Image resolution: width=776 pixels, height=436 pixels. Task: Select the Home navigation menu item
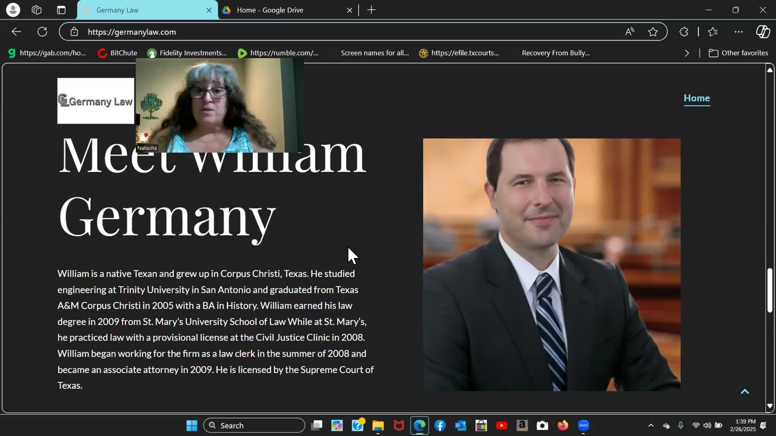[x=697, y=98]
